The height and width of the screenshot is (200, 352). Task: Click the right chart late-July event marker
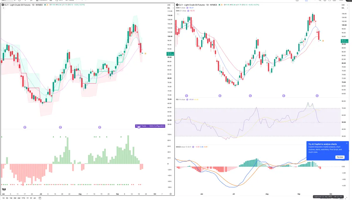click(x=250, y=96)
